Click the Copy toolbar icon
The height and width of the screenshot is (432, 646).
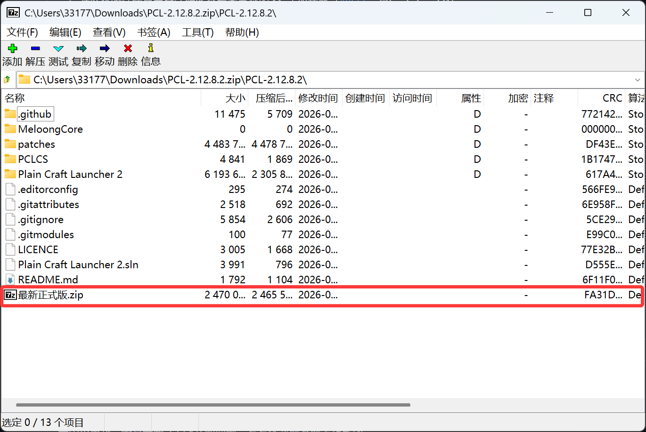(82, 48)
